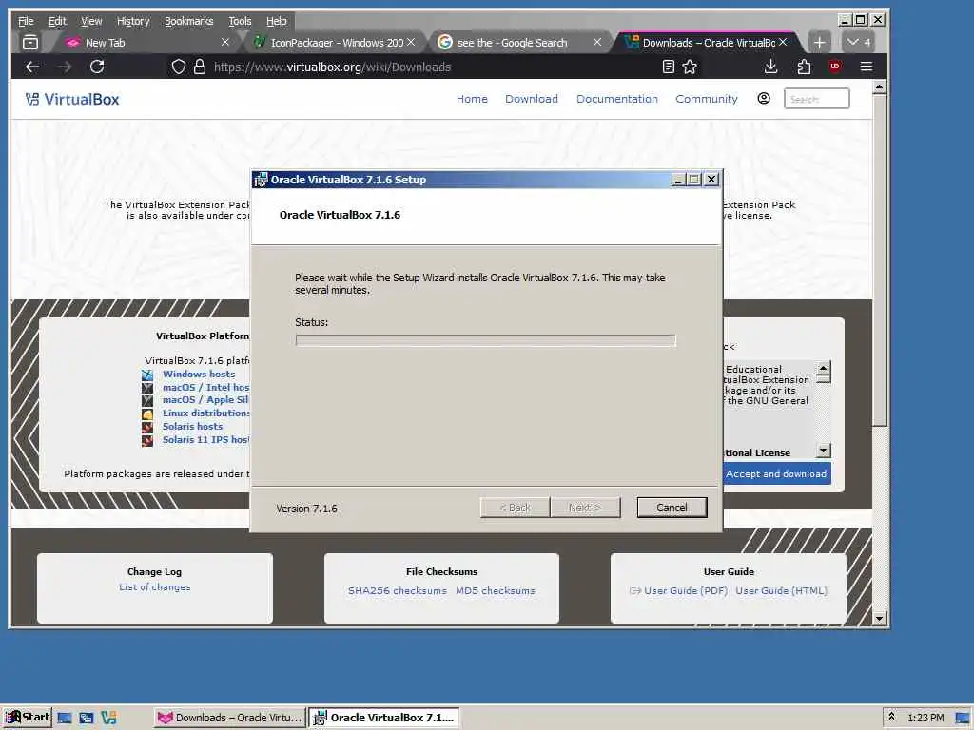Focus the site Search input field
The width and height of the screenshot is (974, 730).
click(x=816, y=99)
